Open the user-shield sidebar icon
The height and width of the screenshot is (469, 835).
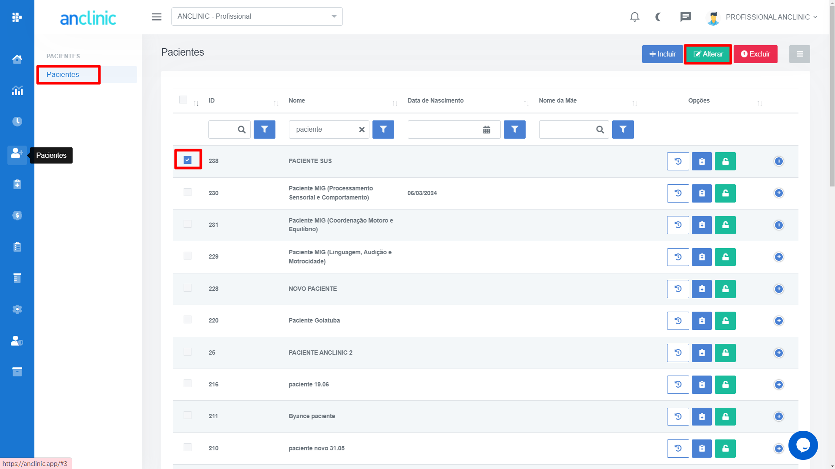(17, 341)
